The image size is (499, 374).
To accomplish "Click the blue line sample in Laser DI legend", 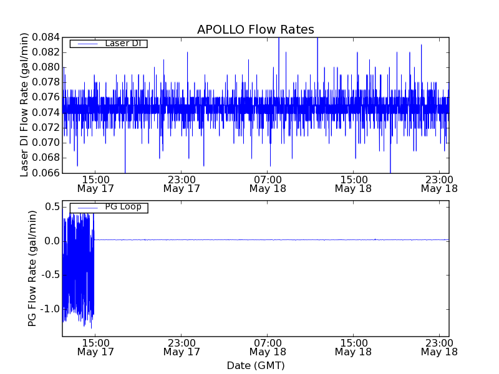I will (86, 44).
